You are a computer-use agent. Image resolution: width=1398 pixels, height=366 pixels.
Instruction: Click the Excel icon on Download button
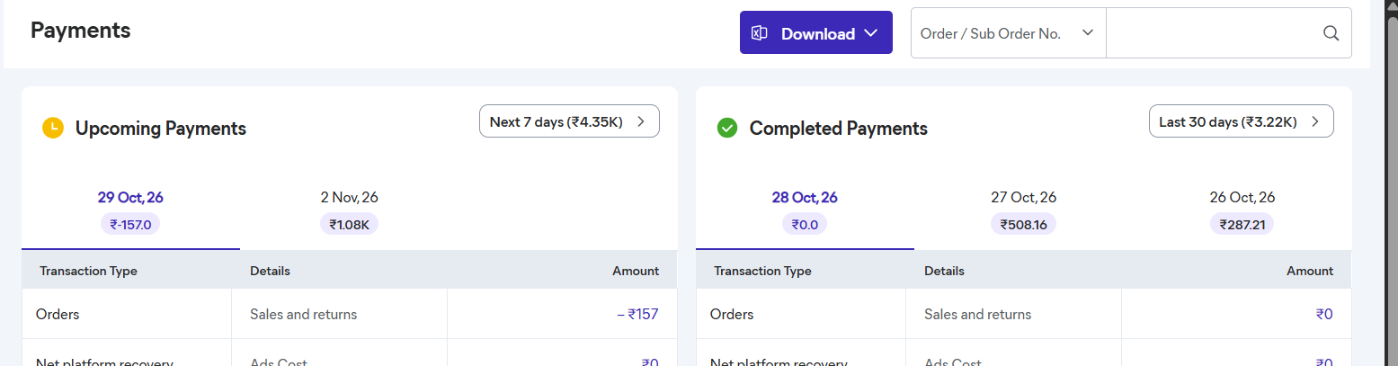[760, 33]
